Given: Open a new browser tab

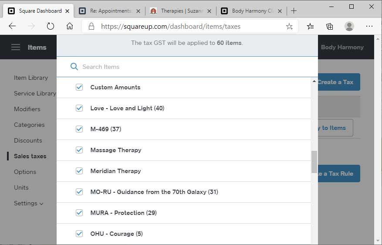Looking at the screenshot, I should [x=294, y=11].
